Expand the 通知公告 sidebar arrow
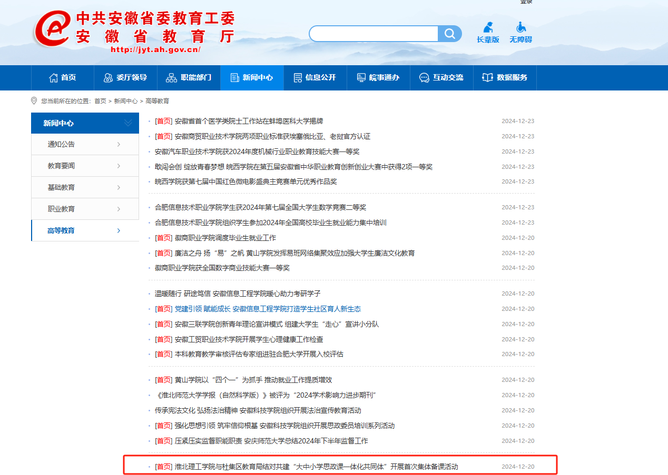The height and width of the screenshot is (475, 668). click(x=119, y=145)
